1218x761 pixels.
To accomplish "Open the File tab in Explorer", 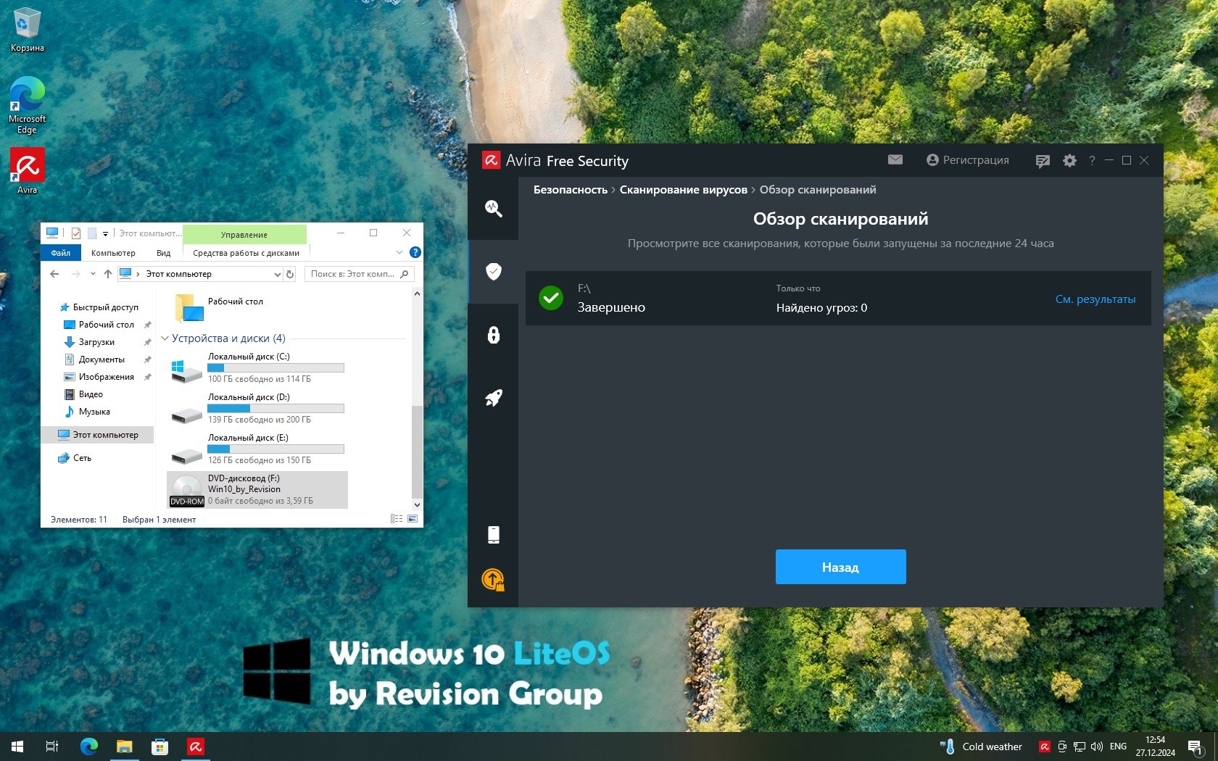I will pos(60,253).
